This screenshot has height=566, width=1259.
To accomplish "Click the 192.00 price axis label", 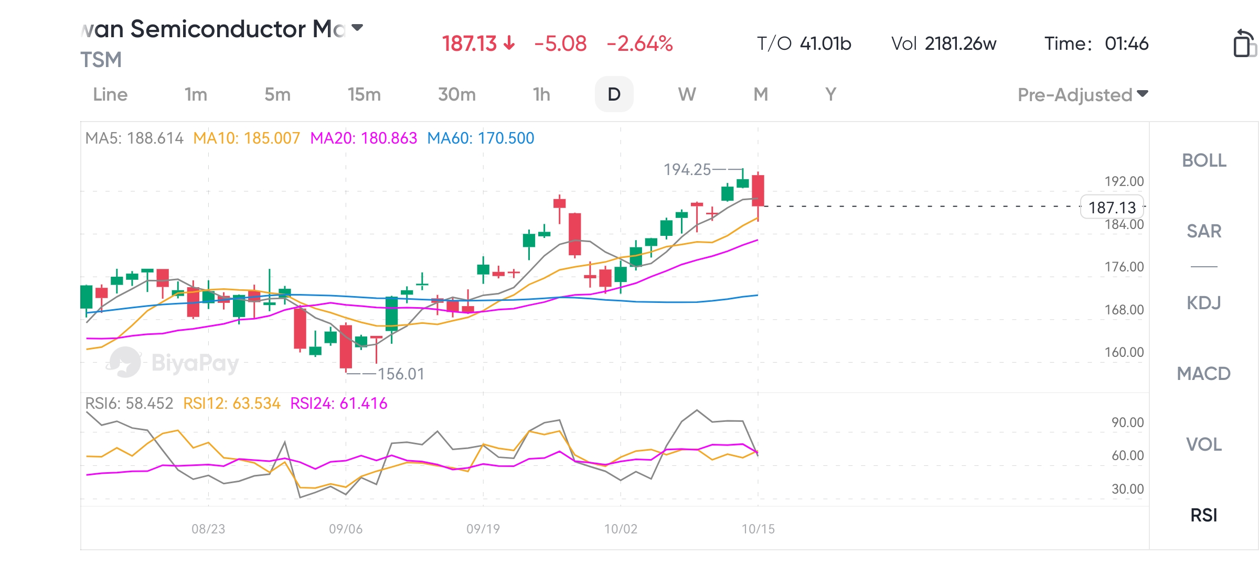I will (1124, 181).
